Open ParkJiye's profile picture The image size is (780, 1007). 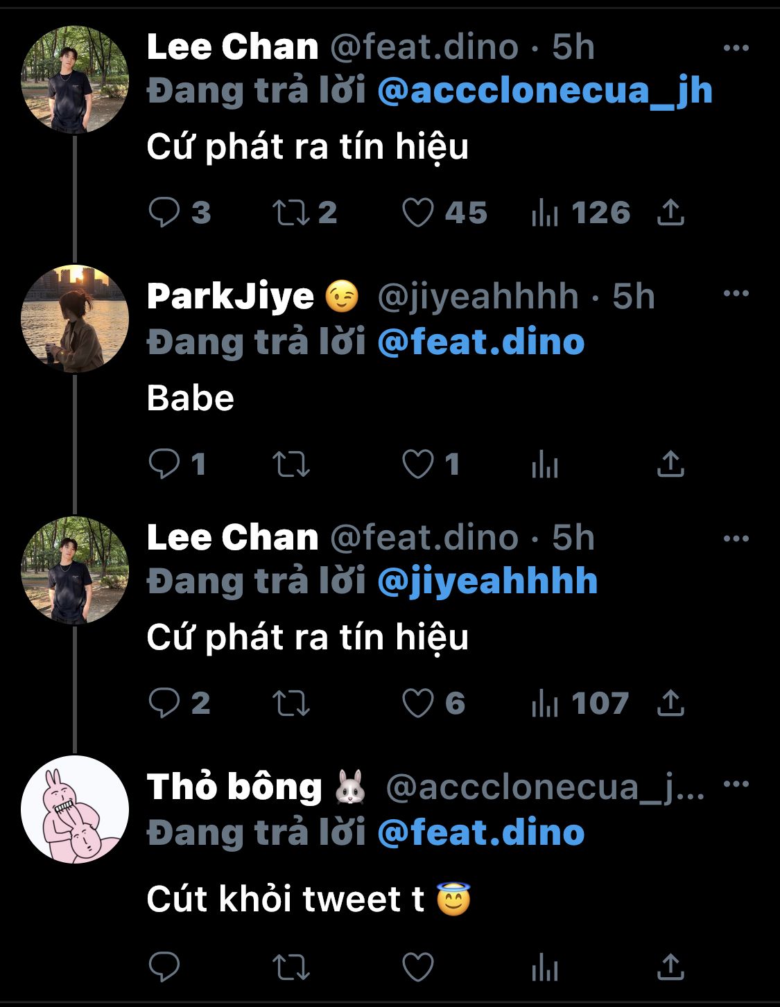point(75,319)
